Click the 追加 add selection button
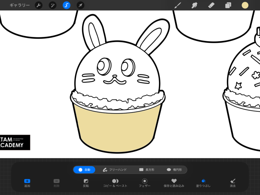 point(27,183)
